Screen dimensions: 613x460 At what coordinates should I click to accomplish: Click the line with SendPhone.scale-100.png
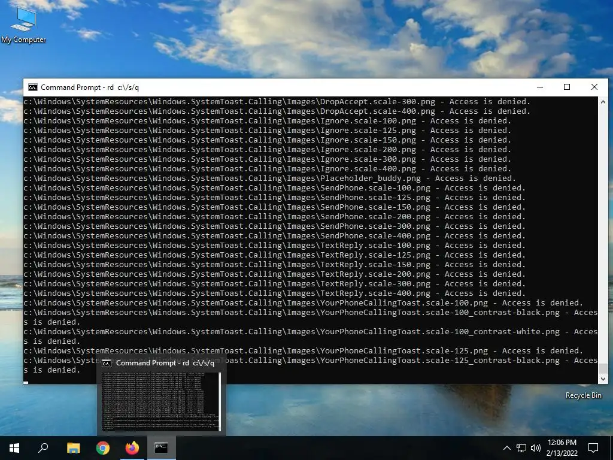pos(274,187)
